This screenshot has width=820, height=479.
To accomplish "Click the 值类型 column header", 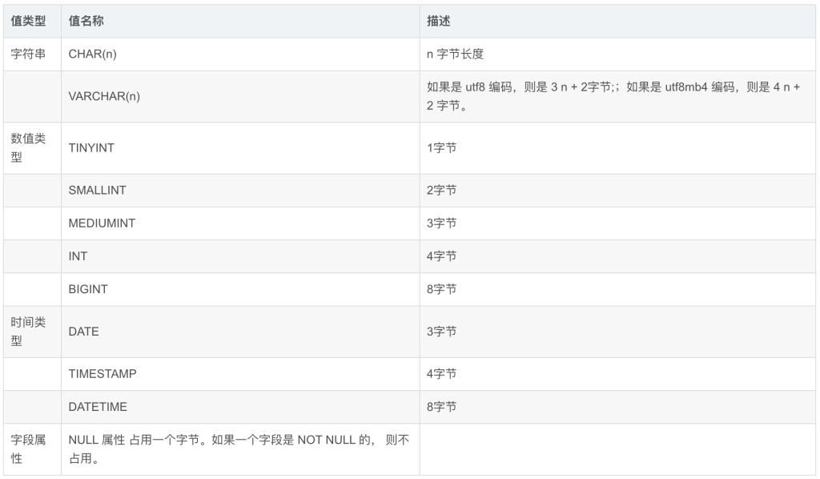I will pos(32,21).
